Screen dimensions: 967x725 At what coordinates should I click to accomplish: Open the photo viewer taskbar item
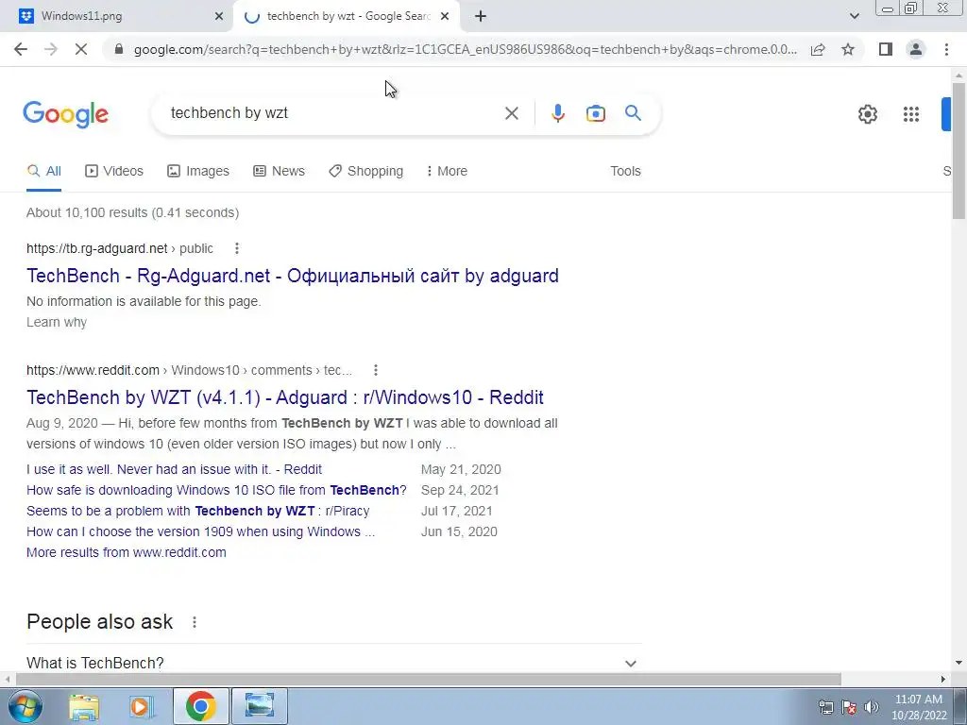(260, 706)
